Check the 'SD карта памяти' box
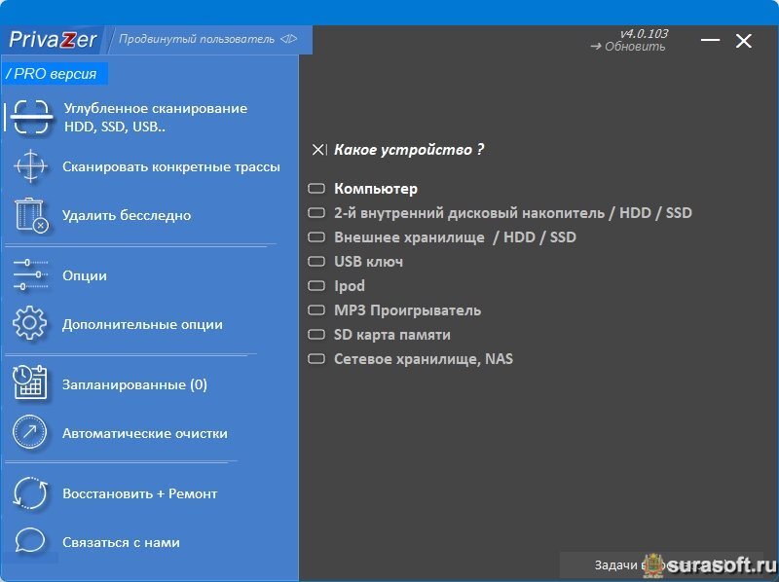The width and height of the screenshot is (779, 582). click(x=316, y=335)
